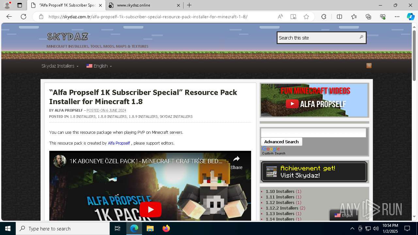Share the embedded YouTube video
Screen dimensions: 418x235
(236, 162)
